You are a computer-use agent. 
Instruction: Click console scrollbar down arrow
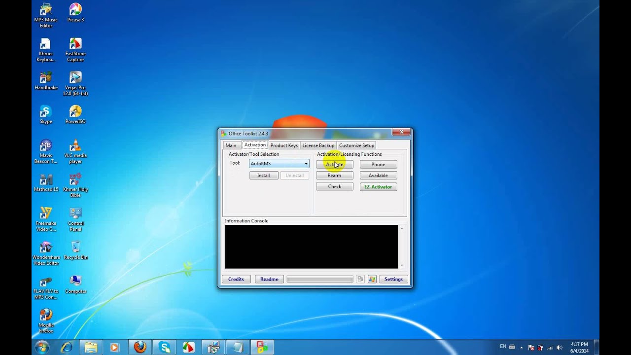coord(402,265)
